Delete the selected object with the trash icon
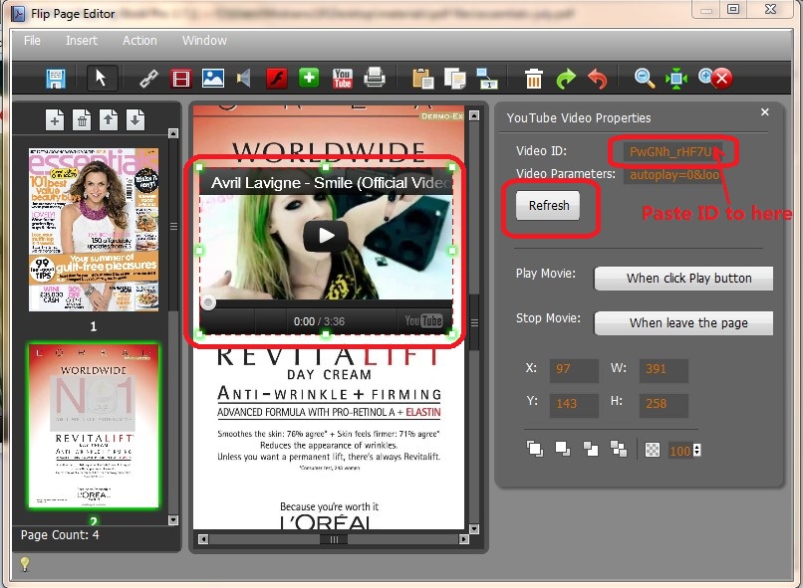The height and width of the screenshot is (588, 803). 534,79
